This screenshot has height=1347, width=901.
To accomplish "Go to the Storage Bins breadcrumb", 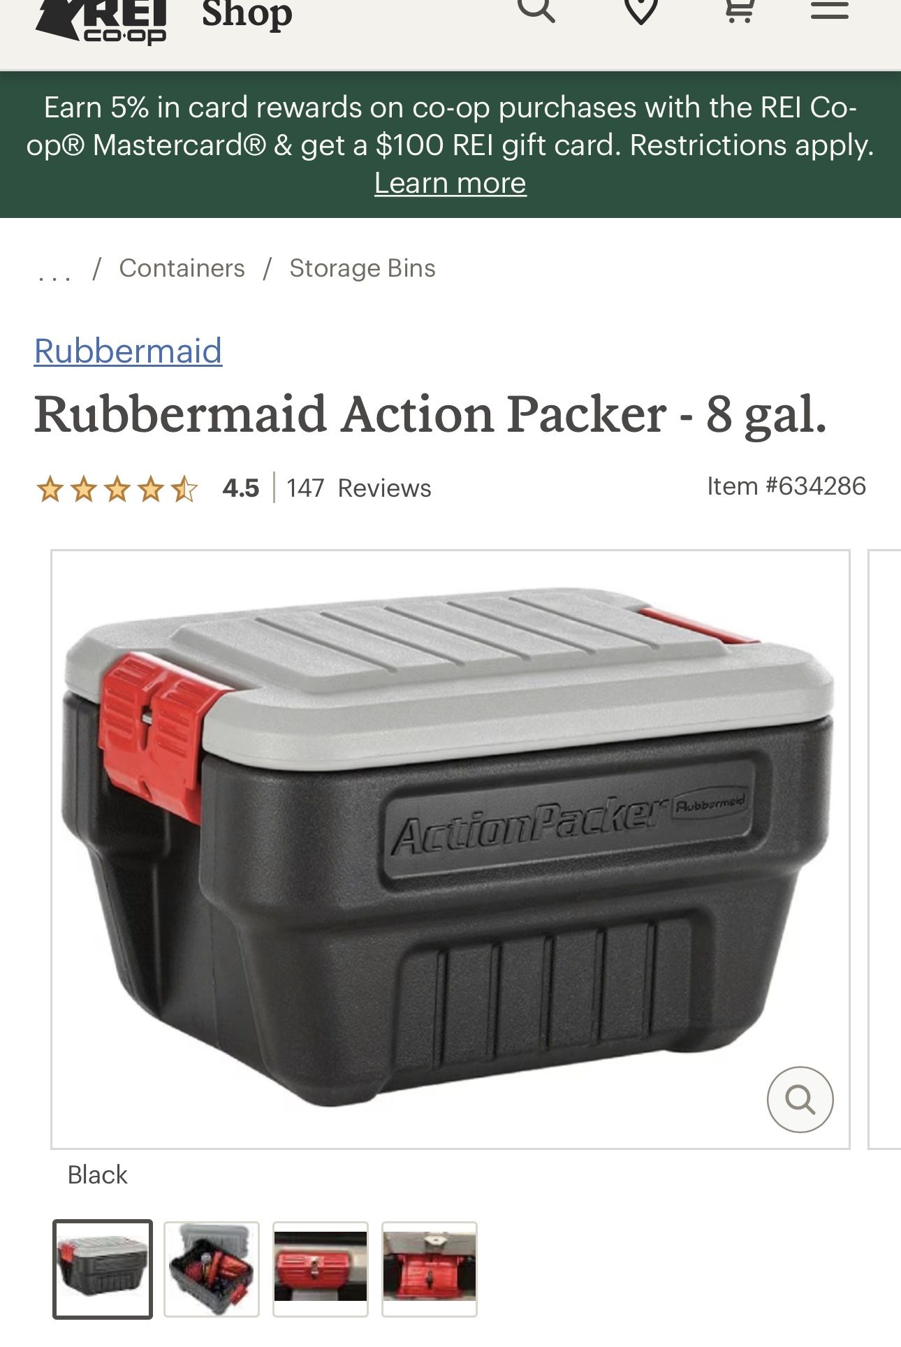I will [362, 268].
